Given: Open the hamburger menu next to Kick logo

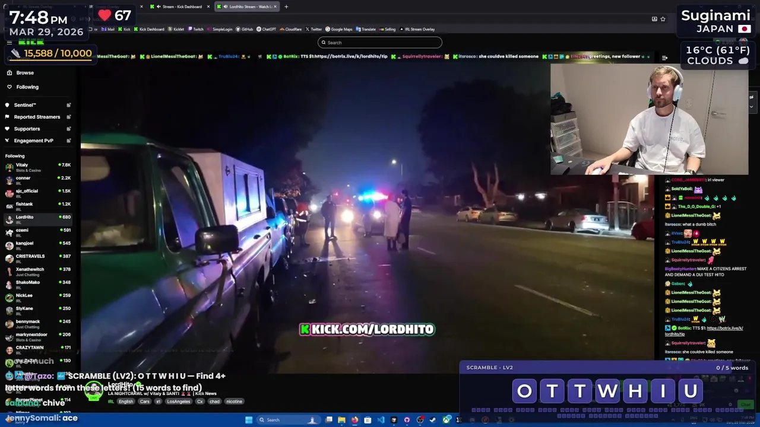Looking at the screenshot, I should [x=9, y=42].
